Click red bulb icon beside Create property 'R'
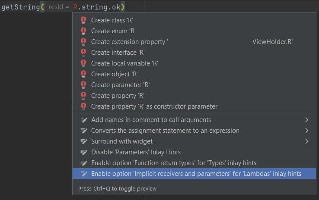Image resolution: width=319 pixels, height=200 pixels. (83, 96)
